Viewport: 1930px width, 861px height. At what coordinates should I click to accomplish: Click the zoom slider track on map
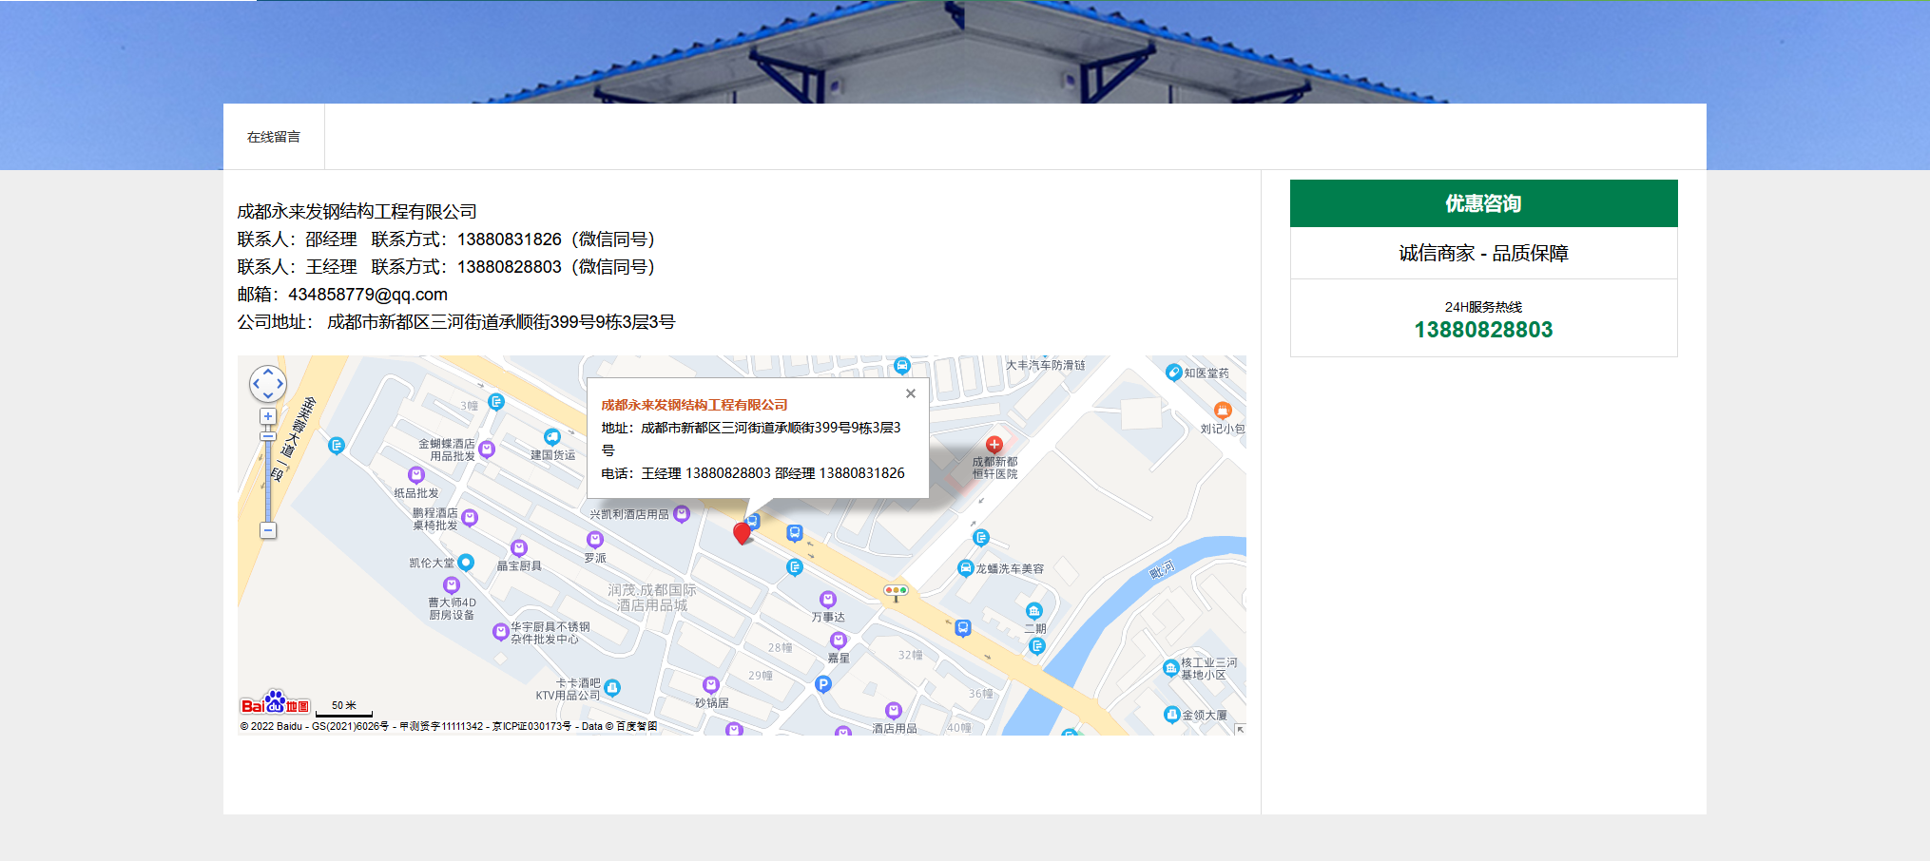pos(268,475)
